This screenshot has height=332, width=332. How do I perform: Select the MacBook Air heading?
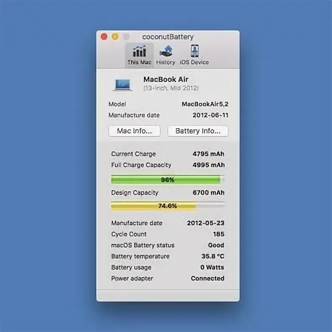(x=166, y=79)
